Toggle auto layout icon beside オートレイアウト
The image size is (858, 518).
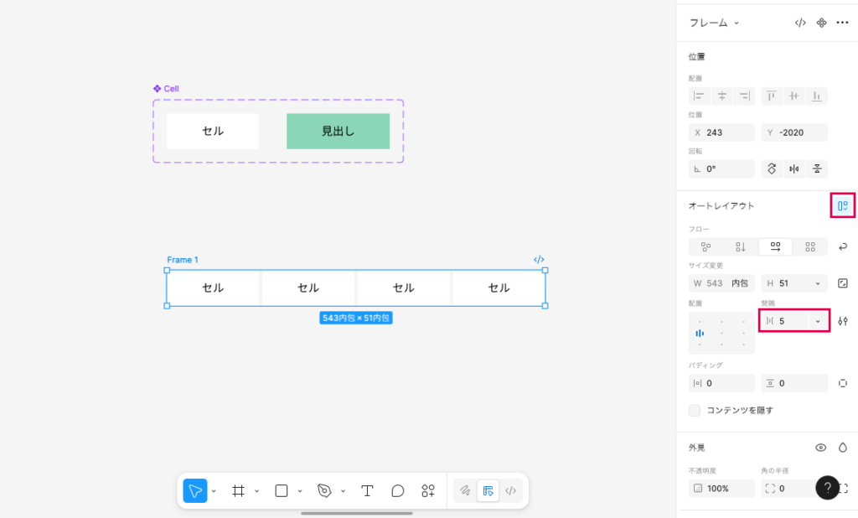pyautogui.click(x=843, y=206)
